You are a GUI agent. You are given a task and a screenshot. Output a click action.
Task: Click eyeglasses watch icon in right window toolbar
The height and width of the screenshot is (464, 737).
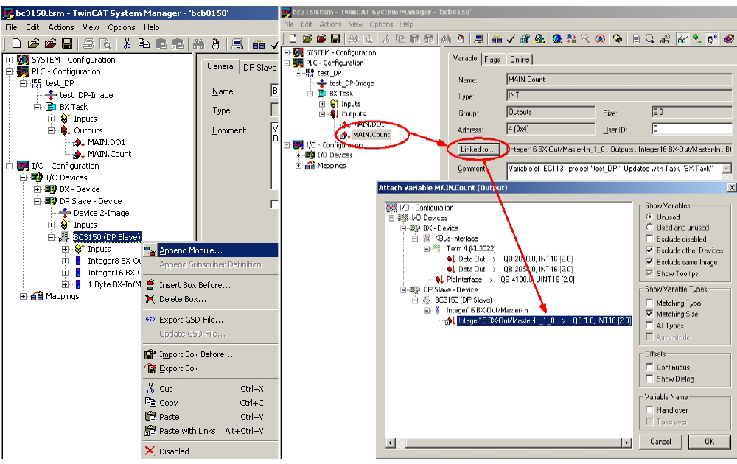682,39
